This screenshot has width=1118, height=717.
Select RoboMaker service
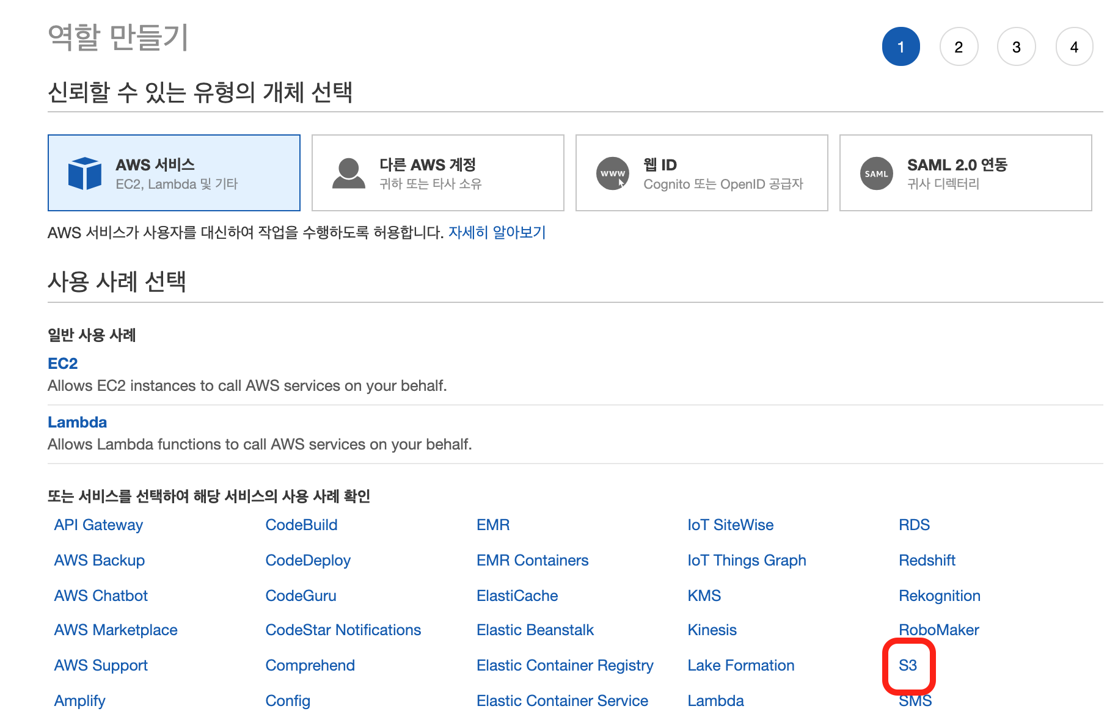point(939,630)
